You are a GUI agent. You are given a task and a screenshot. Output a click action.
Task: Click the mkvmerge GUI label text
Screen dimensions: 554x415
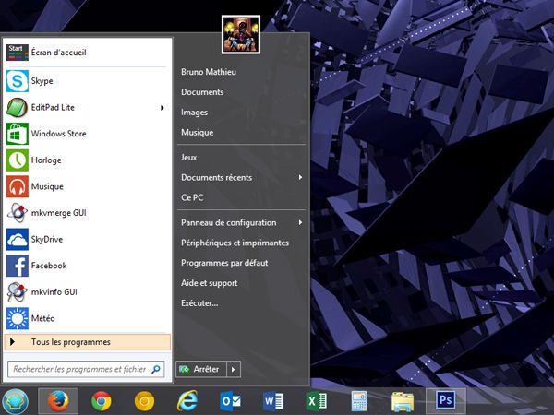[59, 213]
